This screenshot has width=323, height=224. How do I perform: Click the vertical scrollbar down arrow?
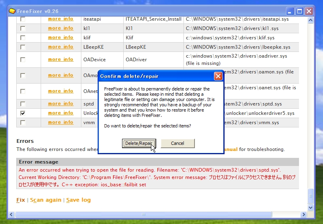[311, 207]
